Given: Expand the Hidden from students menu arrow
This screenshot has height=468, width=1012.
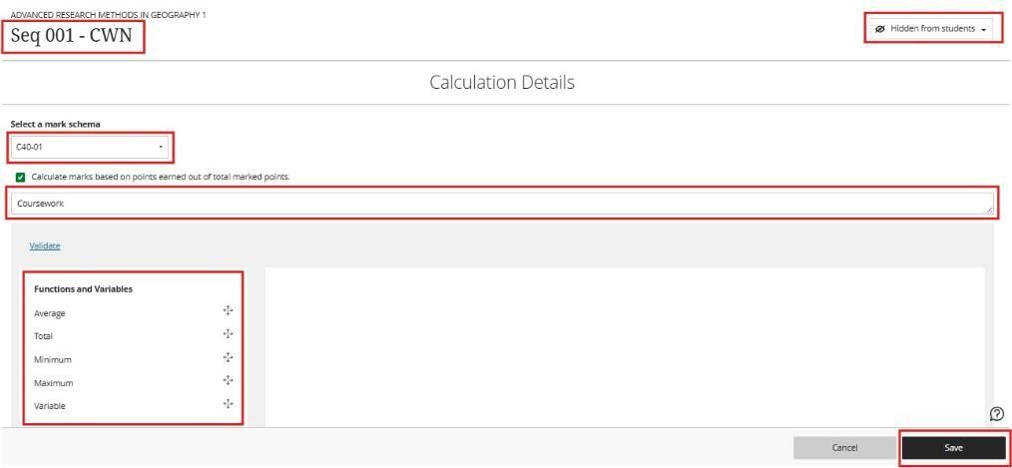Looking at the screenshot, I should [x=985, y=29].
